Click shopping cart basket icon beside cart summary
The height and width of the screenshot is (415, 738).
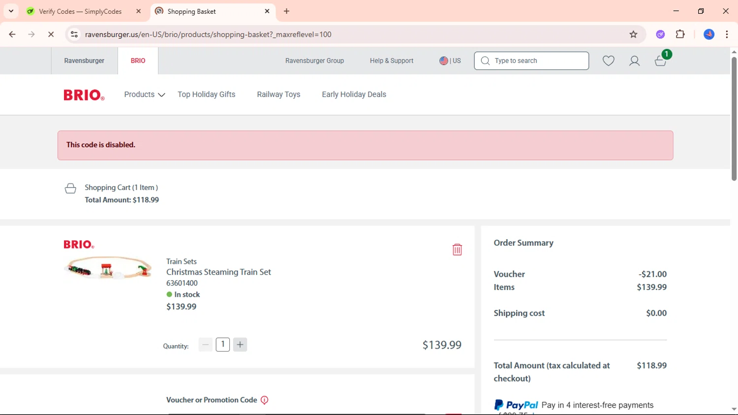tap(70, 189)
